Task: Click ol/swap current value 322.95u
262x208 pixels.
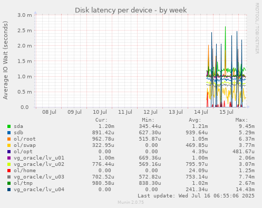Action: [103, 145]
